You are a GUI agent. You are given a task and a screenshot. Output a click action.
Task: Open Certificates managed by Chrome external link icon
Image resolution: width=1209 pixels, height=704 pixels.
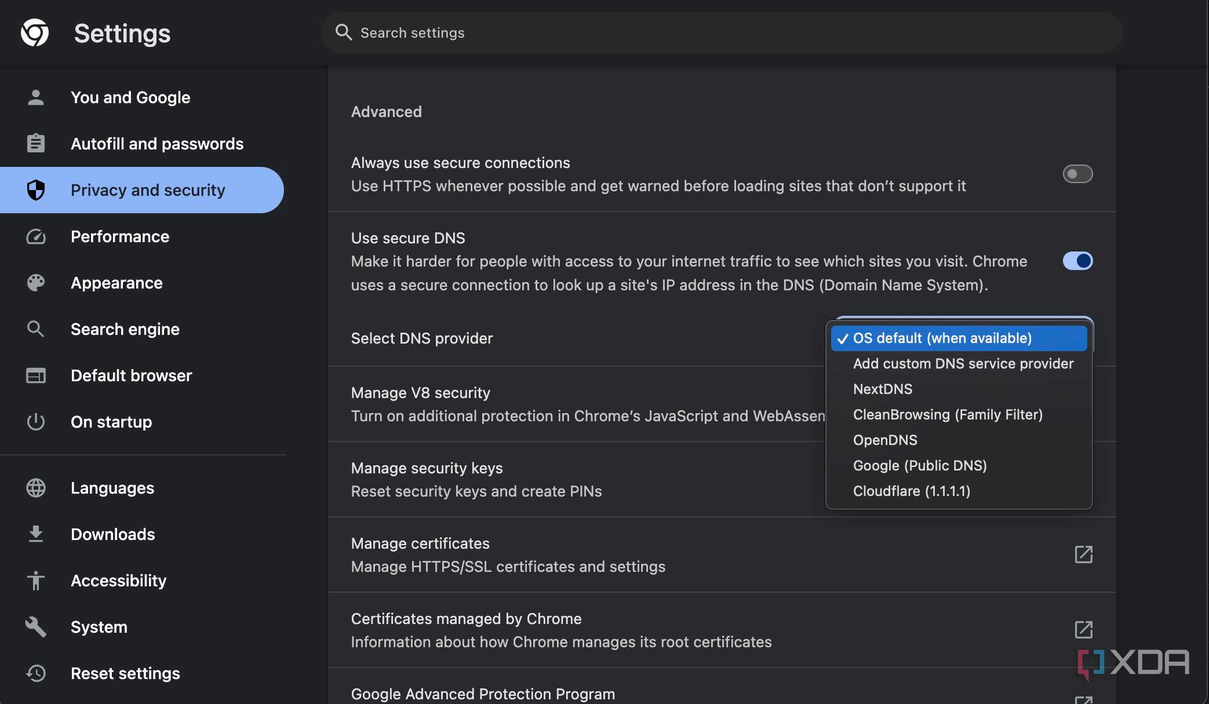click(1083, 630)
